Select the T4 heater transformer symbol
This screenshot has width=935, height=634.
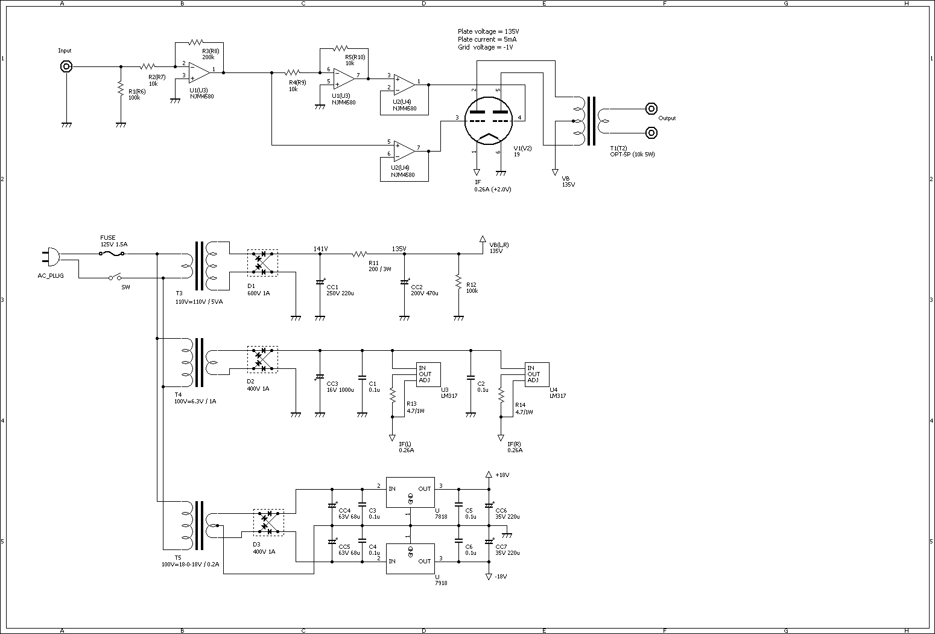(x=199, y=362)
